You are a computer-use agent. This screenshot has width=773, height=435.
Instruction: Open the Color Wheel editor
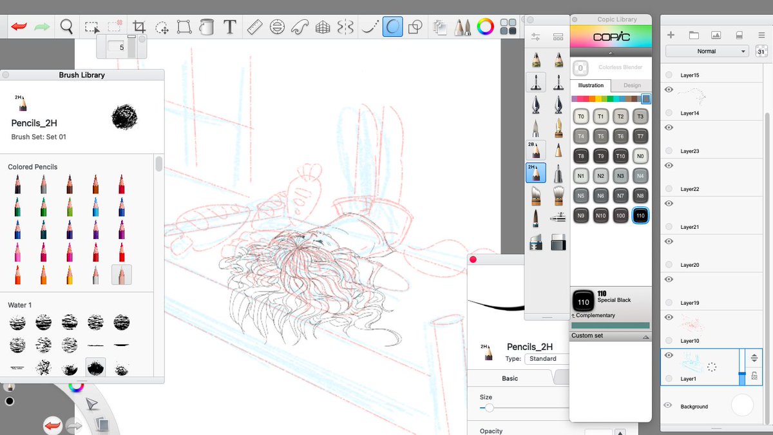[x=485, y=26]
